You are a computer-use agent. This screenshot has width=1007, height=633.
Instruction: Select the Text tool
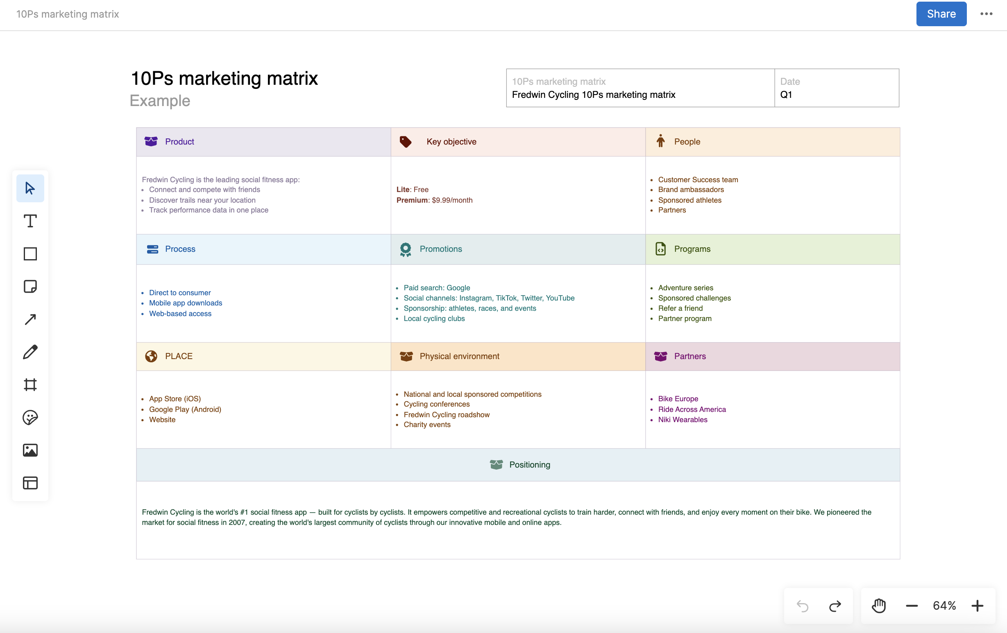pyautogui.click(x=30, y=221)
